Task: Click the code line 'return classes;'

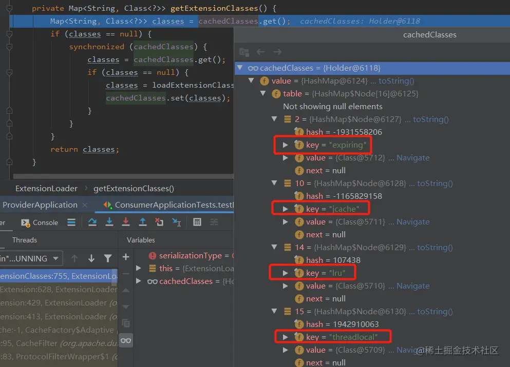Action: click(85, 149)
